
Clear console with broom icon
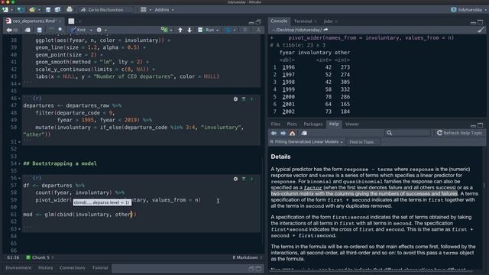pos(481,30)
